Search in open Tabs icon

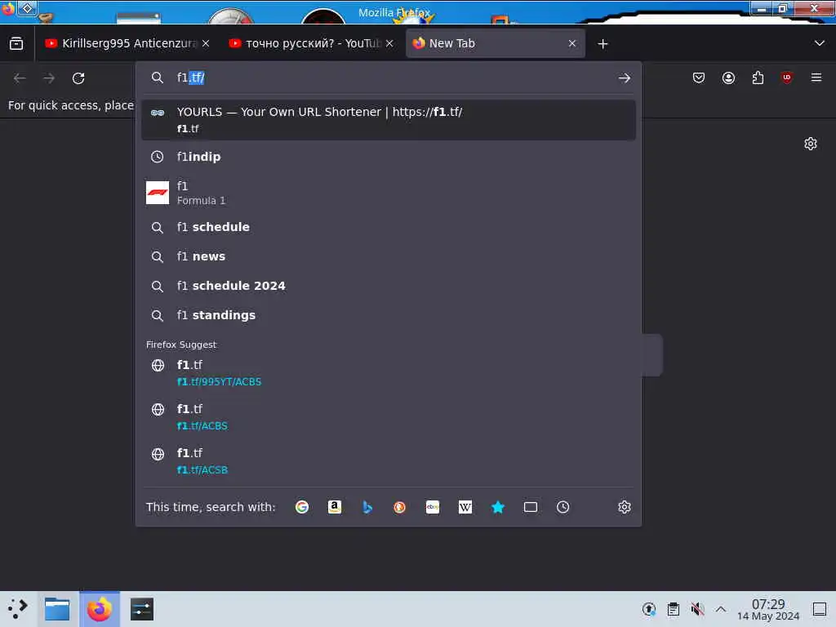[531, 507]
